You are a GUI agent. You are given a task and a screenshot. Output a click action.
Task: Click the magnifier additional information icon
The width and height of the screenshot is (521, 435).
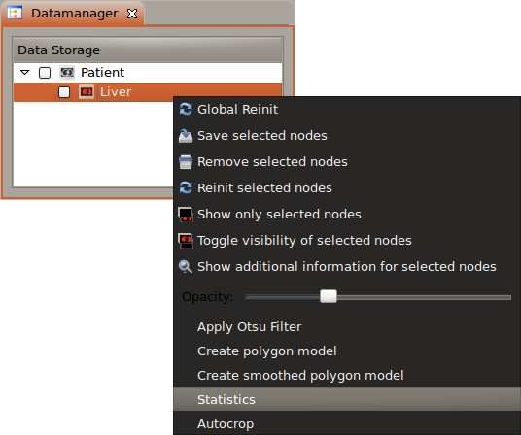pyautogui.click(x=186, y=267)
